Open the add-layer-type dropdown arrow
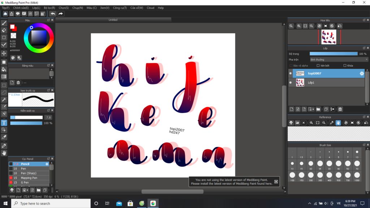This screenshot has width=370, height=208. click(313, 109)
